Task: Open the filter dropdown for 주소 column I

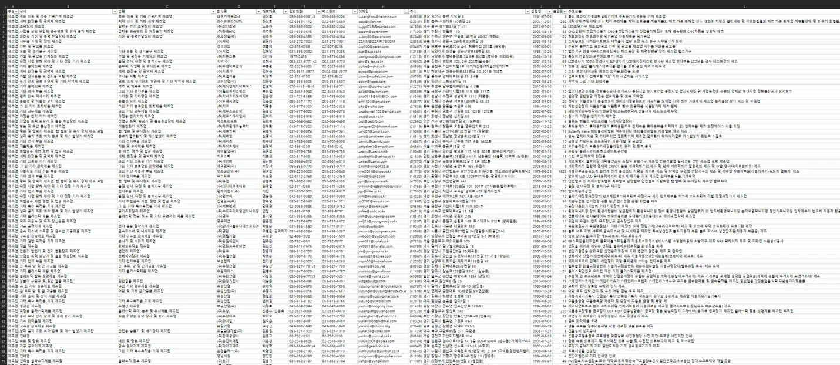Action: pos(527,11)
